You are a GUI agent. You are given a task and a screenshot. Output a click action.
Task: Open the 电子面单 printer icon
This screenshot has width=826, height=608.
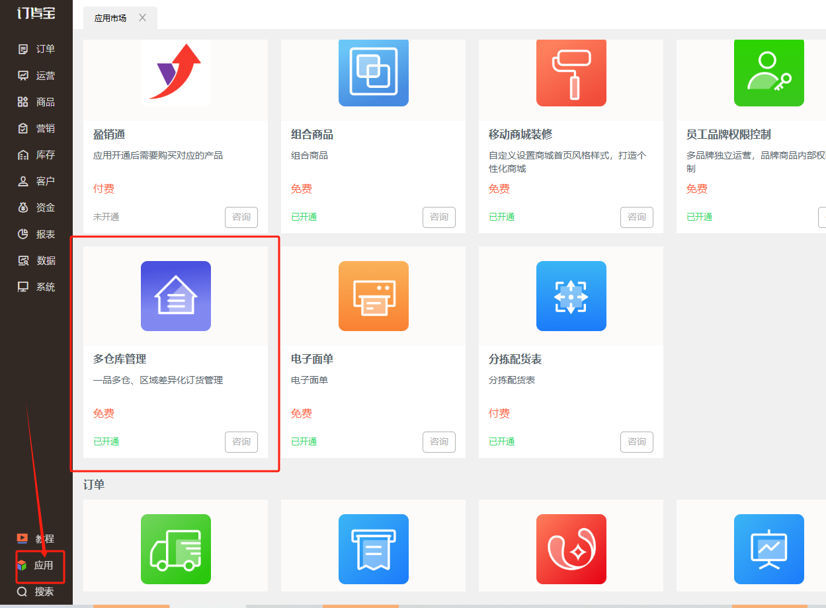pyautogui.click(x=374, y=296)
